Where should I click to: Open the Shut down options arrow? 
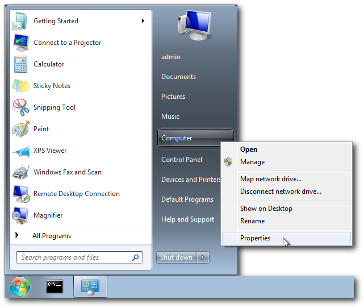(203, 257)
